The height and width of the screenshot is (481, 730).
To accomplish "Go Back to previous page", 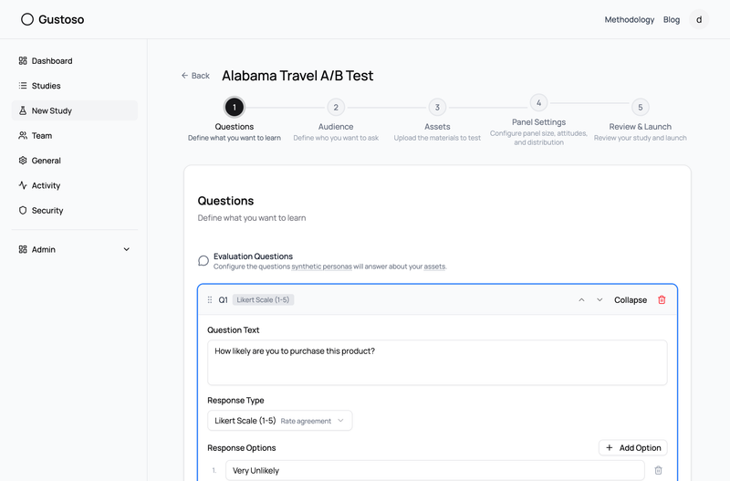I will [195, 76].
